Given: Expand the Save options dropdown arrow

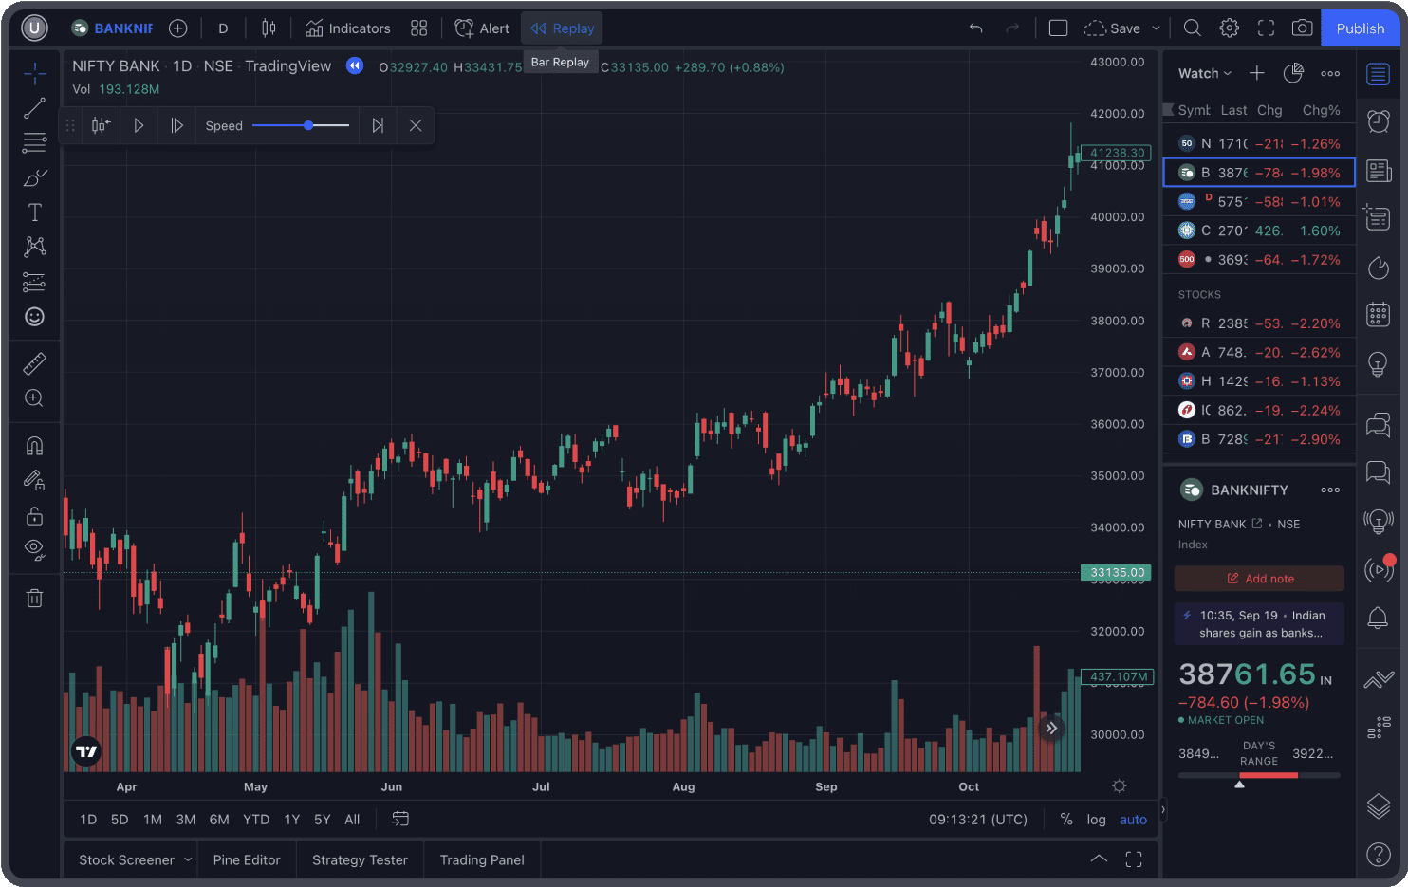Looking at the screenshot, I should [1156, 28].
